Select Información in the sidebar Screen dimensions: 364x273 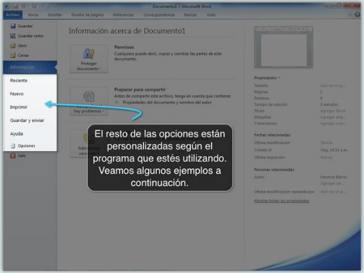(x=30, y=67)
